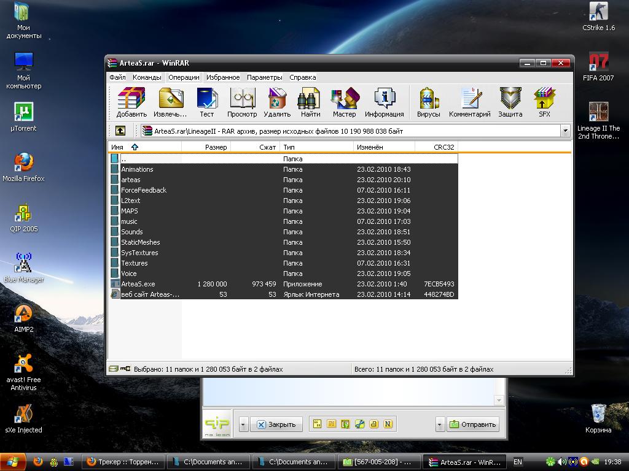Click QIP message scrollbar down arrow

tap(499, 400)
